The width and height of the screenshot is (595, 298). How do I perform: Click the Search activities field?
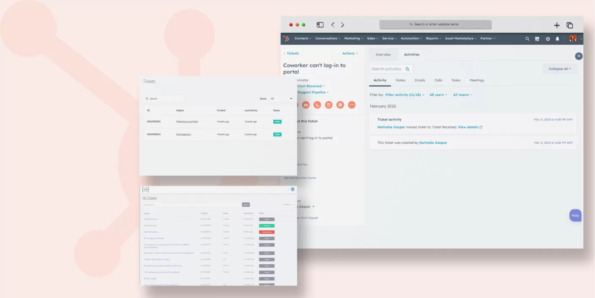tap(391, 69)
